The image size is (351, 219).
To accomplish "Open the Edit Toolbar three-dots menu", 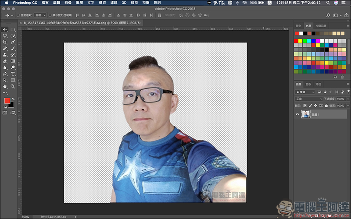I will 5,93.
